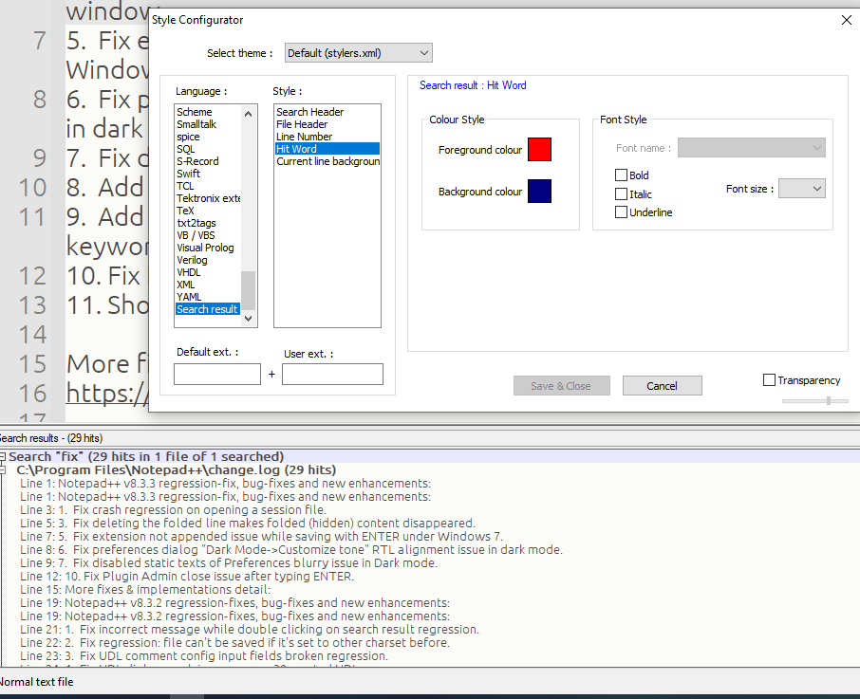Click Normal text file in status bar
Viewport: 860px width, 699px height.
(x=36, y=682)
